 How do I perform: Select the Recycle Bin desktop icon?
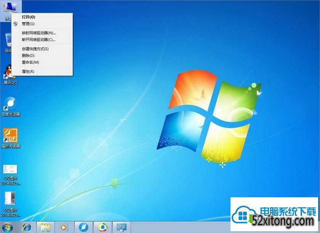pyautogui.click(x=8, y=42)
